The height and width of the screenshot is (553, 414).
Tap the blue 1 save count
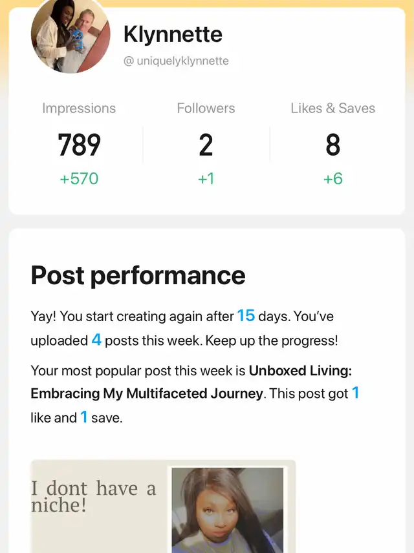click(83, 417)
